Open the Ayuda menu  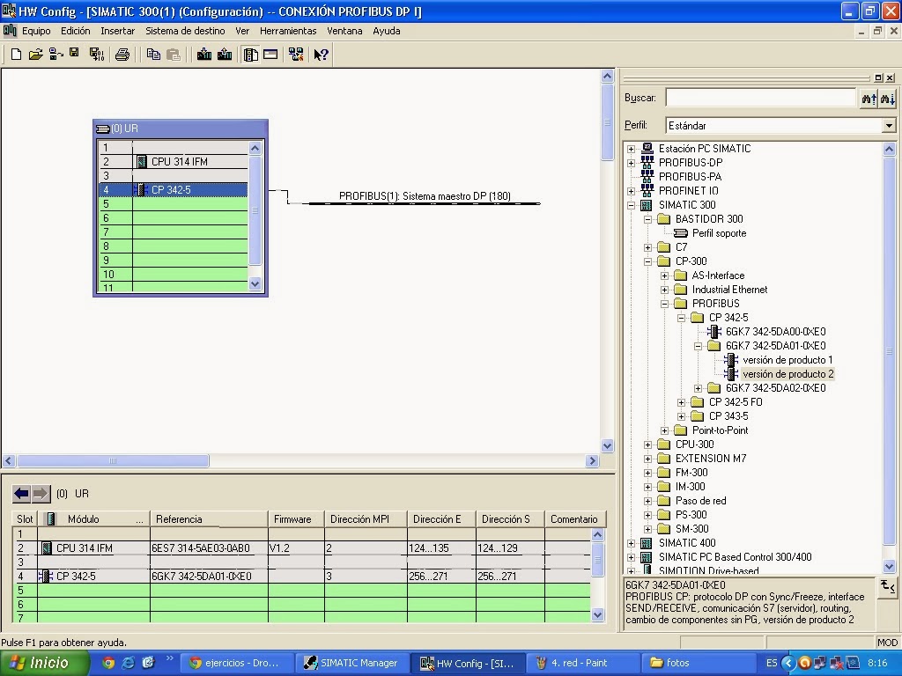pyautogui.click(x=386, y=31)
